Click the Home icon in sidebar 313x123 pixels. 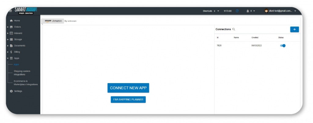[x=11, y=21]
